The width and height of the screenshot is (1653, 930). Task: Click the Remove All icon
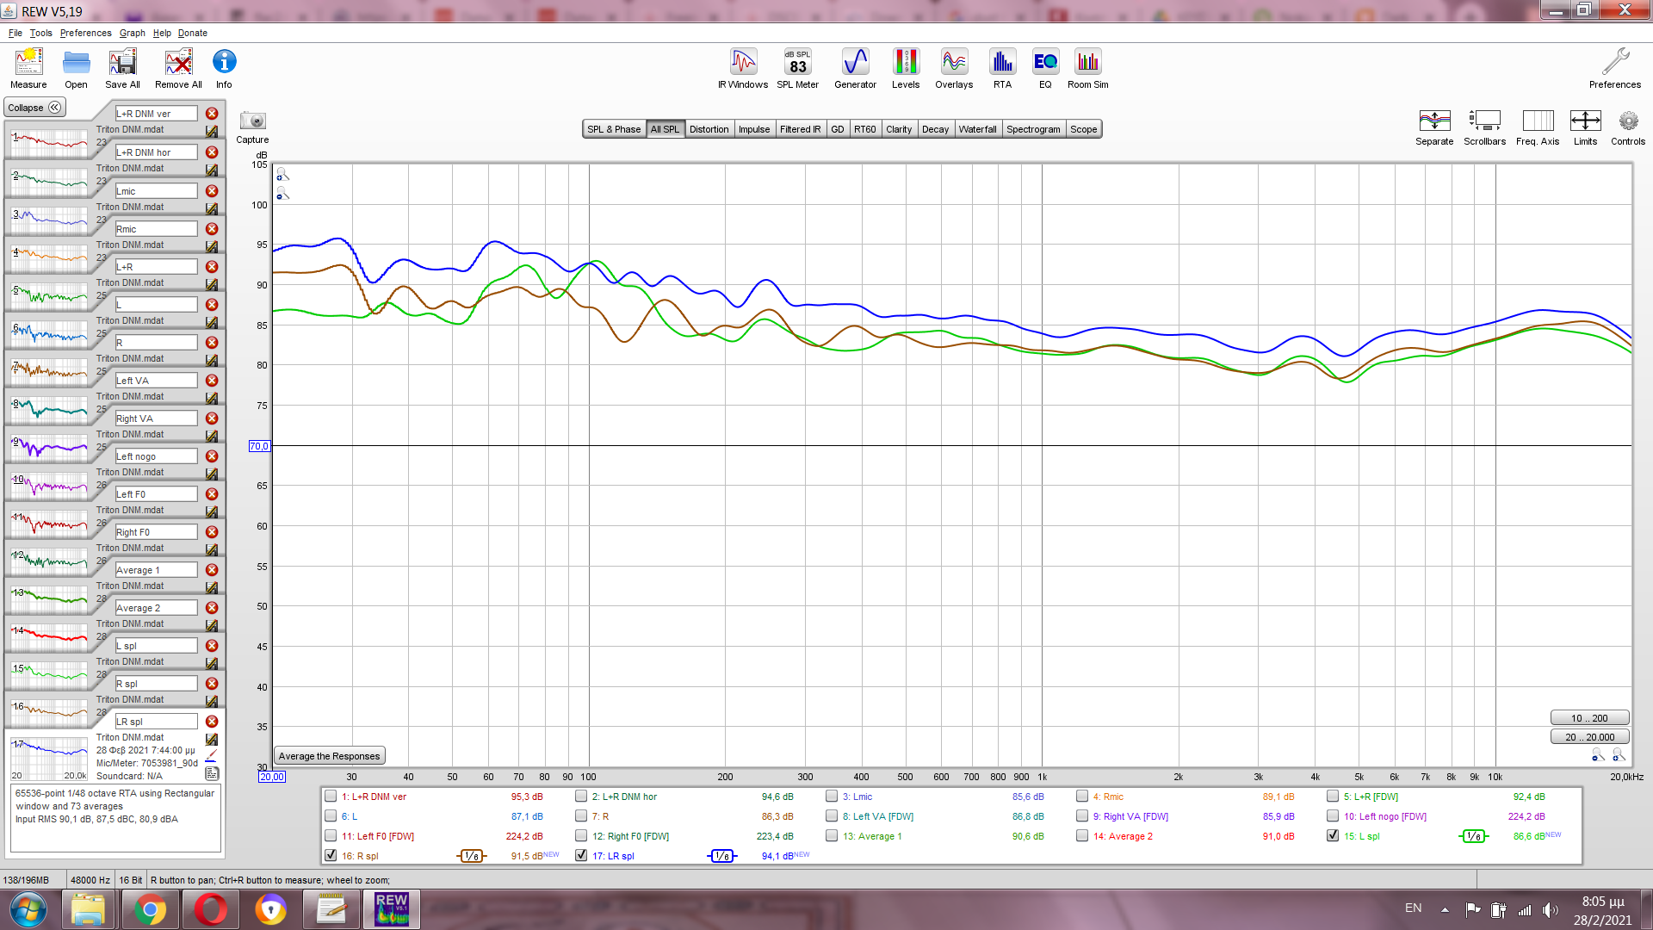(178, 68)
